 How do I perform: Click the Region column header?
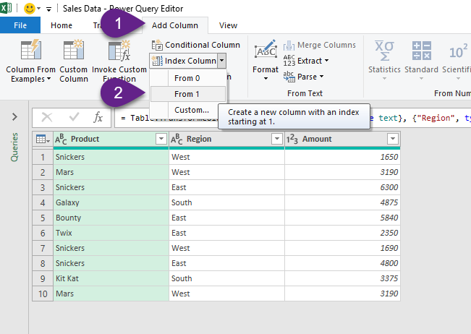pyautogui.click(x=226, y=139)
